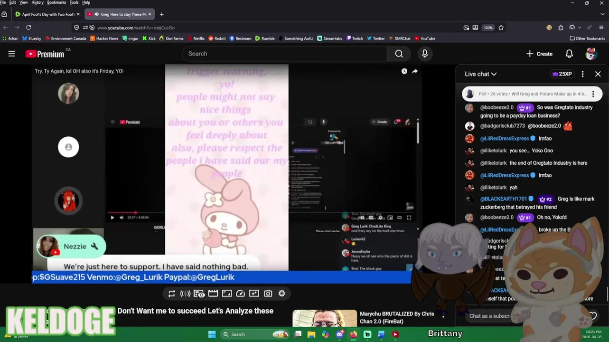The width and height of the screenshot is (609, 342).
Task: Open the Marychu BRUTALIZED video thumbnail
Action: coord(324,318)
